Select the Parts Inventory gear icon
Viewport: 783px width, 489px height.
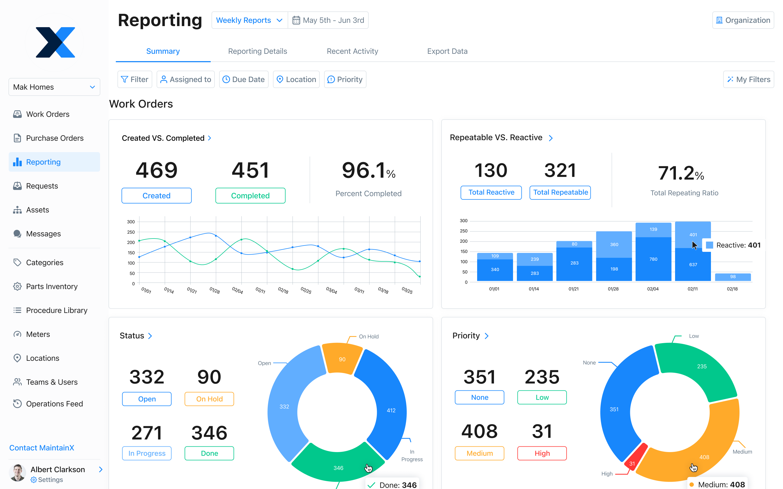pos(18,286)
